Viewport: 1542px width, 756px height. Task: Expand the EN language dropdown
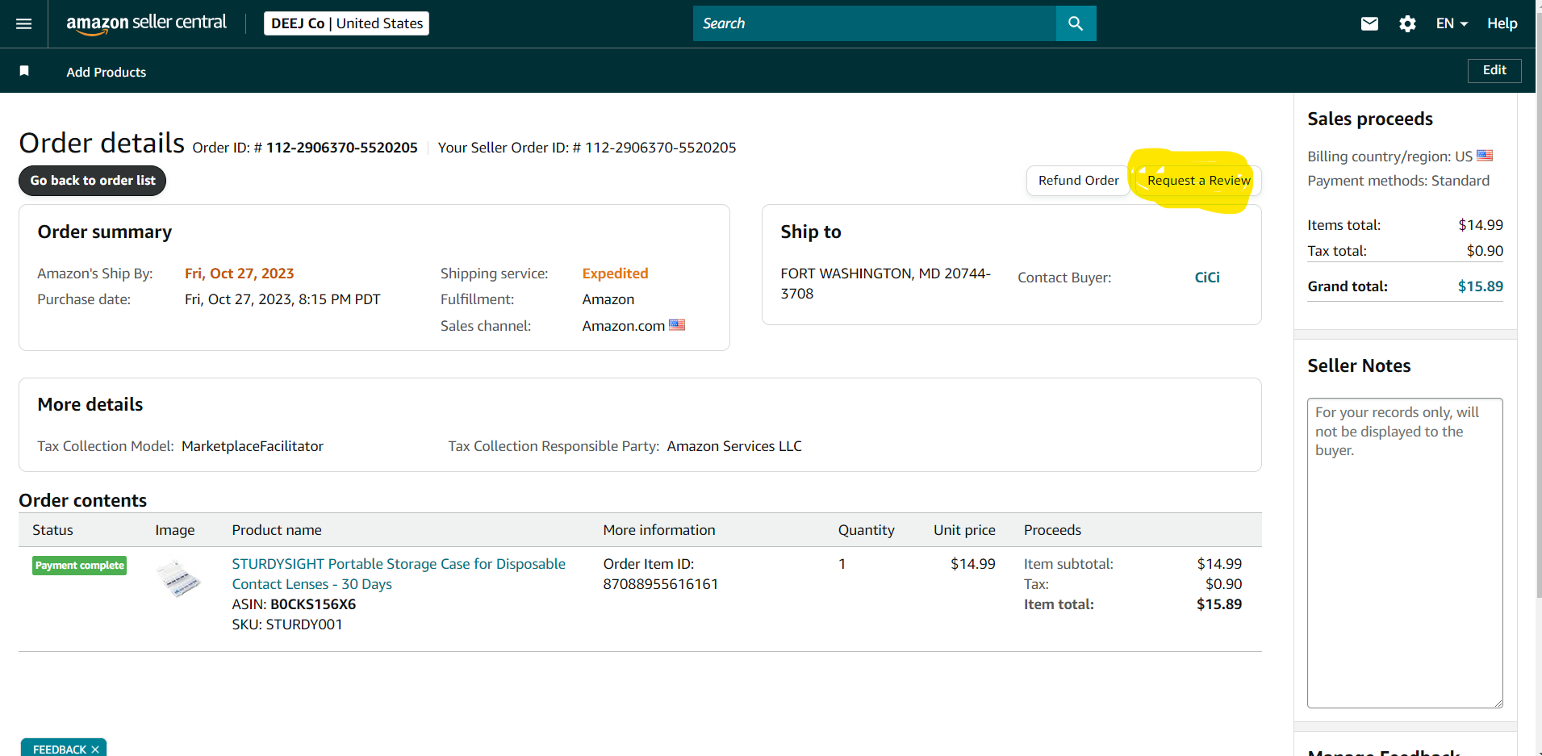[1452, 23]
